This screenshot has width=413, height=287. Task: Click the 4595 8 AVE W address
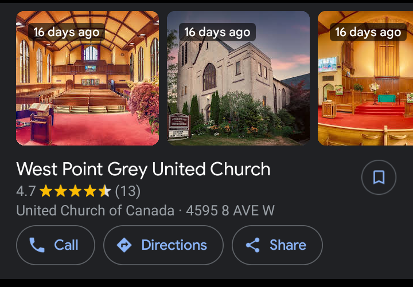pyautogui.click(x=230, y=210)
